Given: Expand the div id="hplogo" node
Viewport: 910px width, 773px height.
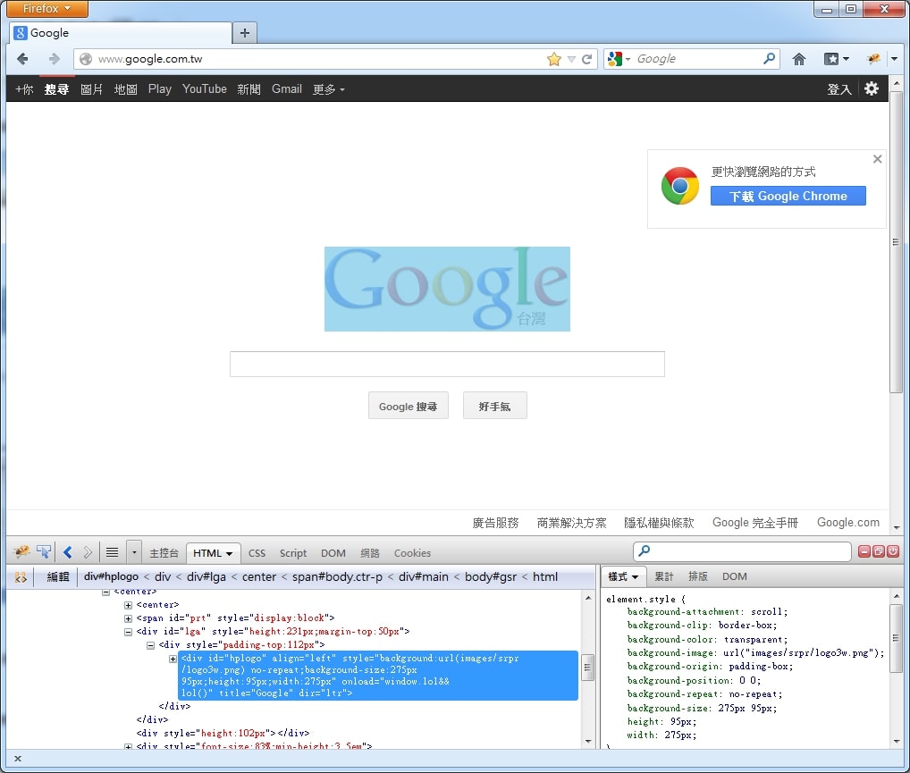Looking at the screenshot, I should coord(173,659).
